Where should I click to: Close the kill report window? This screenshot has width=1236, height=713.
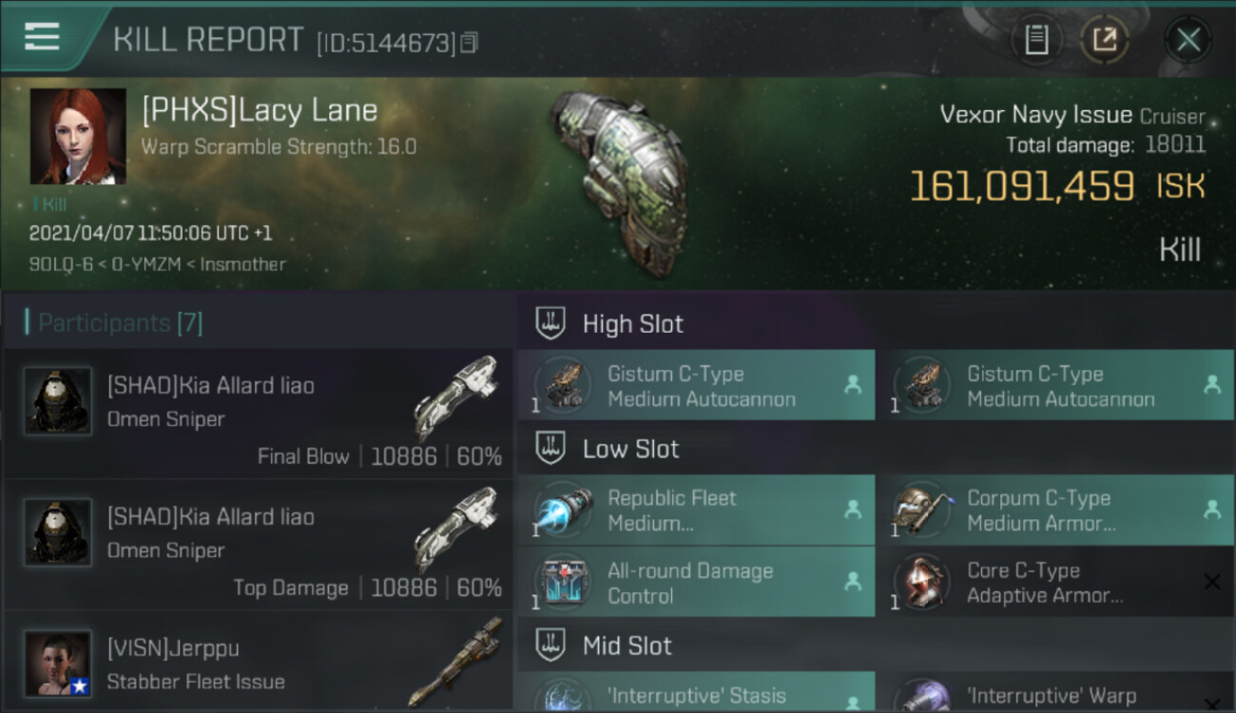point(1188,40)
